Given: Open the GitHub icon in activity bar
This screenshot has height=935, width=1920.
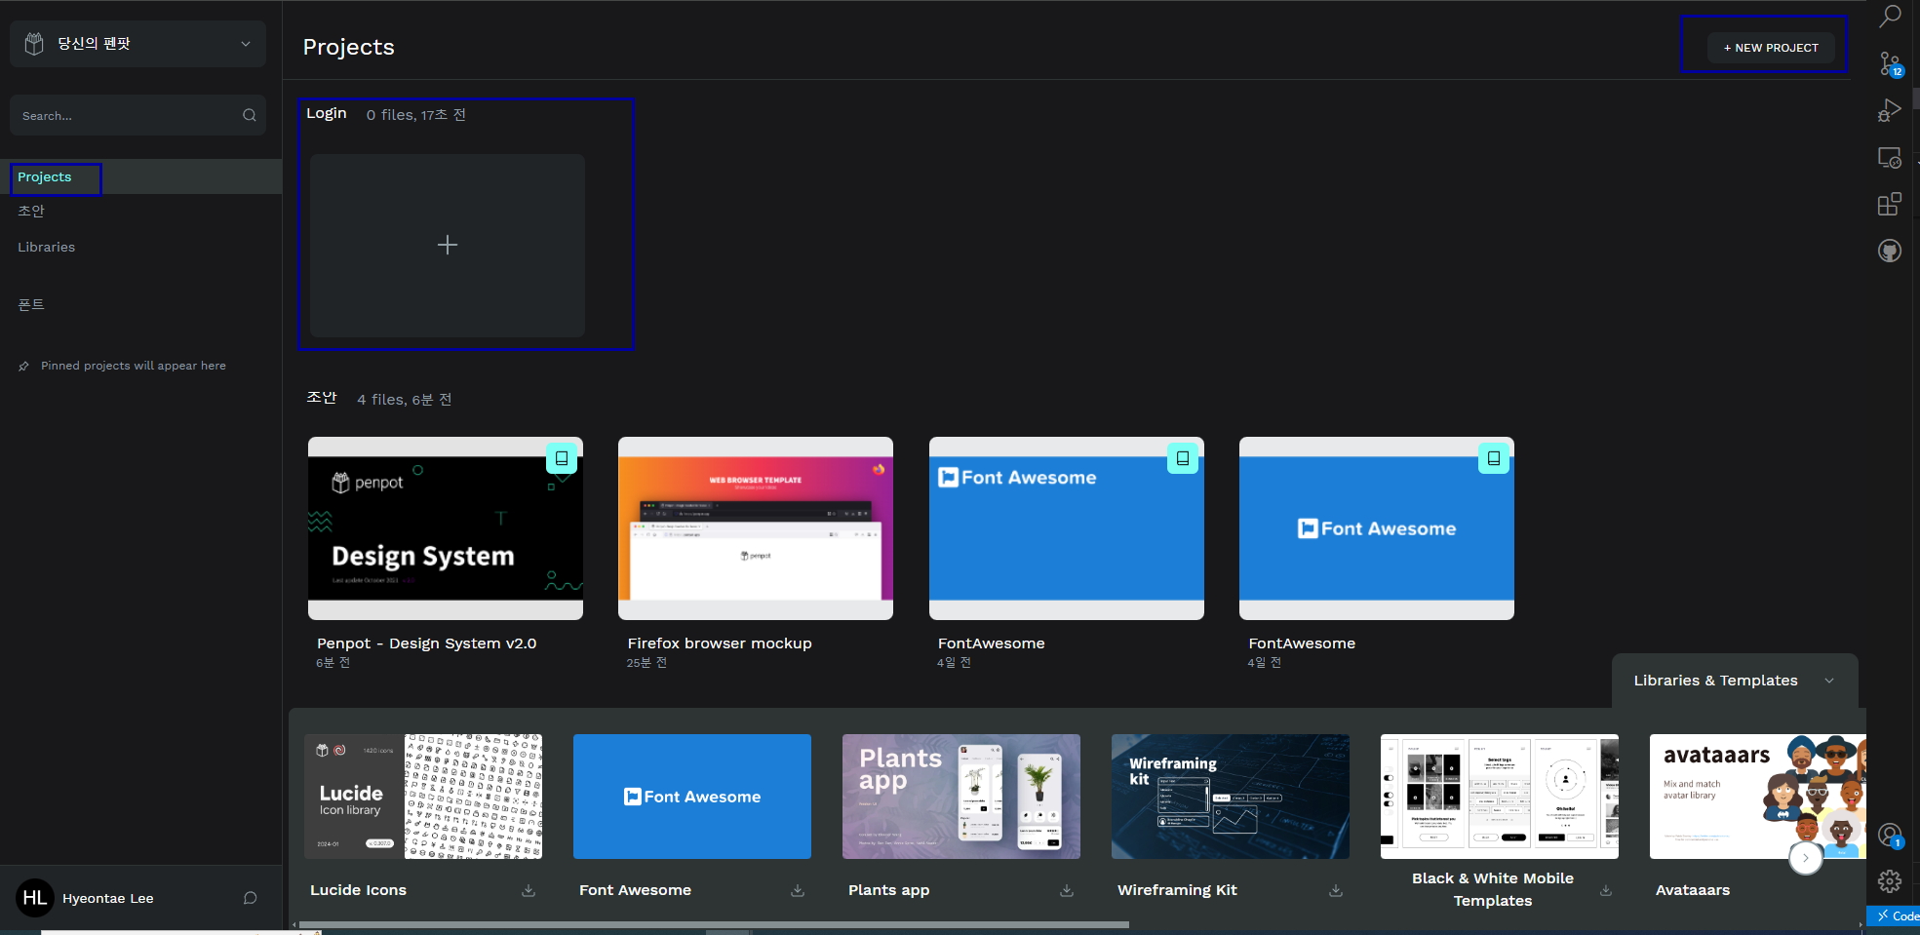Looking at the screenshot, I should pyautogui.click(x=1890, y=251).
